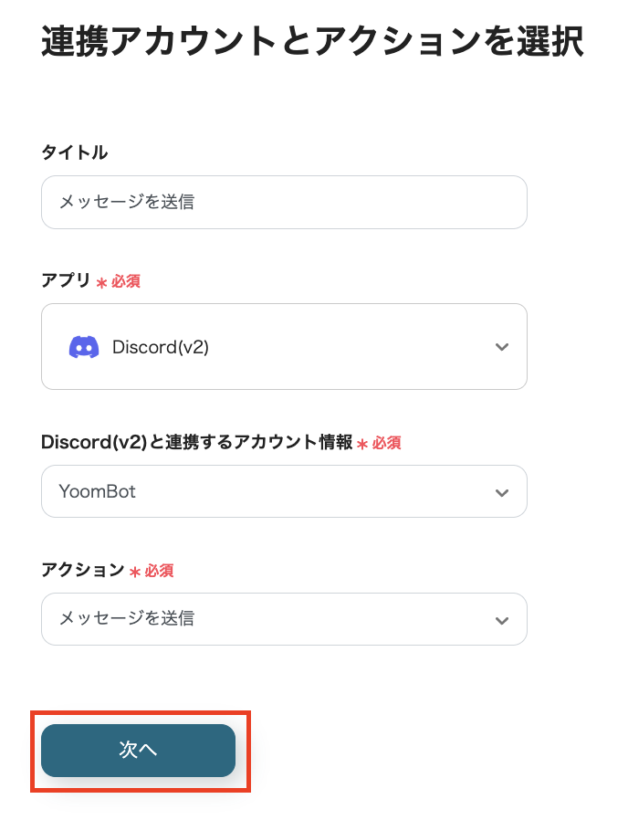The image size is (628, 820).
Task: Click the メッセージを送信 placeholder text box
Action: click(284, 202)
